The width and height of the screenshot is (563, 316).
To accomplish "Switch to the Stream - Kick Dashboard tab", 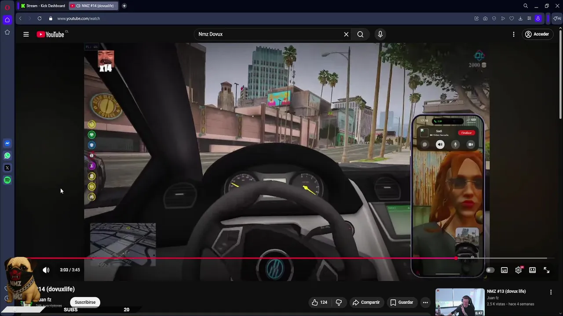I will pos(43,6).
